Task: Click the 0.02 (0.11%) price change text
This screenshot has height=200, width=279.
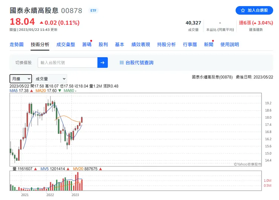Action: point(62,23)
